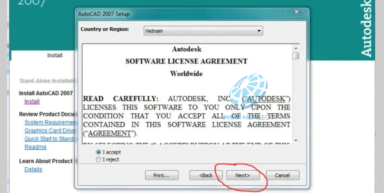Open the Install tab in background window

(55, 55)
